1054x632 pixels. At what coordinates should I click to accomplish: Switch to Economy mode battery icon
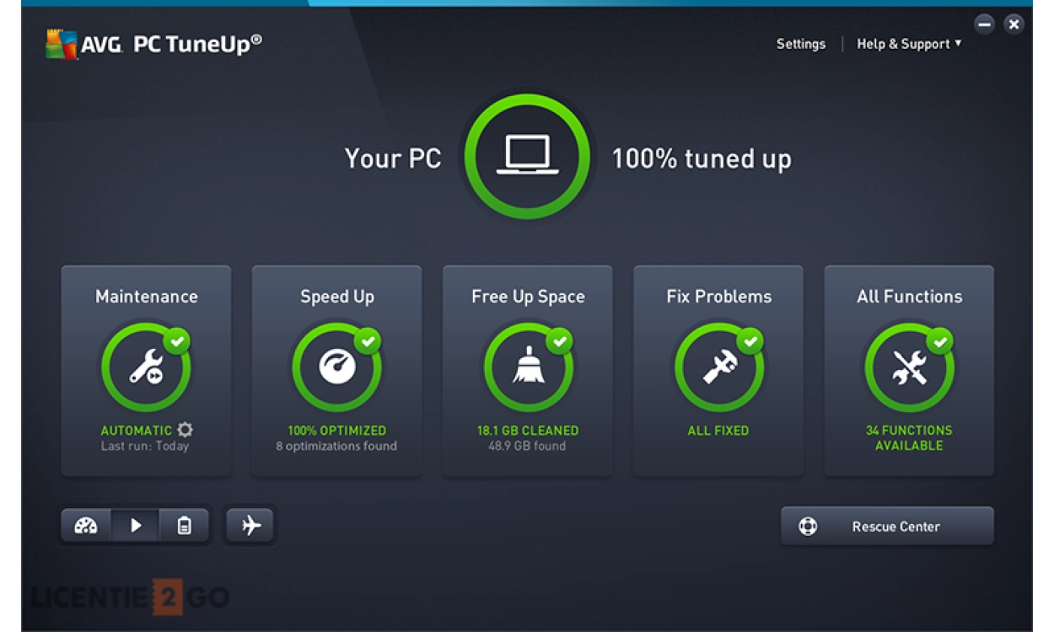(184, 526)
